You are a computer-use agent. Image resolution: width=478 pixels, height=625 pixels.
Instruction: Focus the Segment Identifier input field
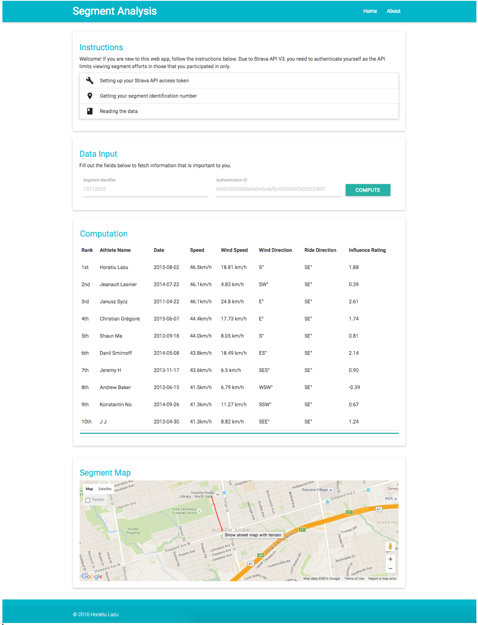coord(146,189)
